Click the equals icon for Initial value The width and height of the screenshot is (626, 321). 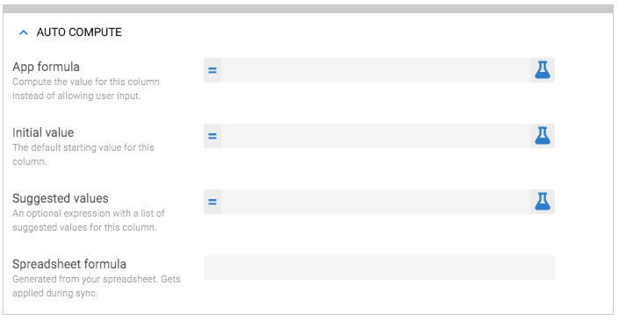click(212, 136)
